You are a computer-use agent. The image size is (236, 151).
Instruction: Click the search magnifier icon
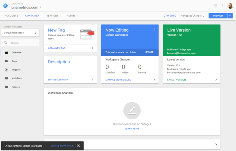[6, 43]
